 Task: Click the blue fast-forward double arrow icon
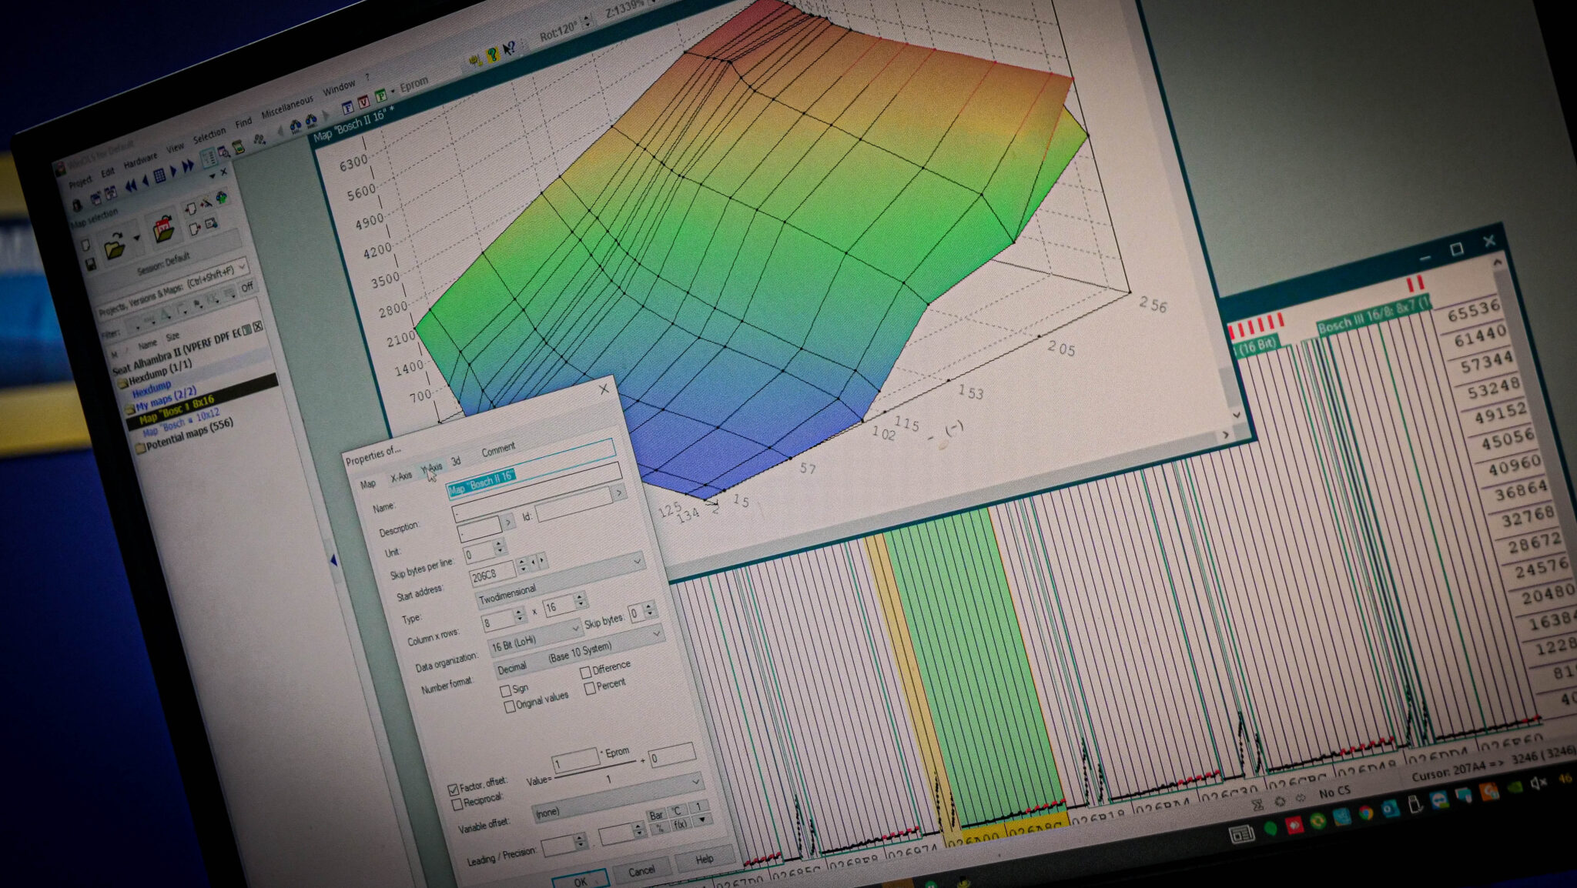coord(188,165)
